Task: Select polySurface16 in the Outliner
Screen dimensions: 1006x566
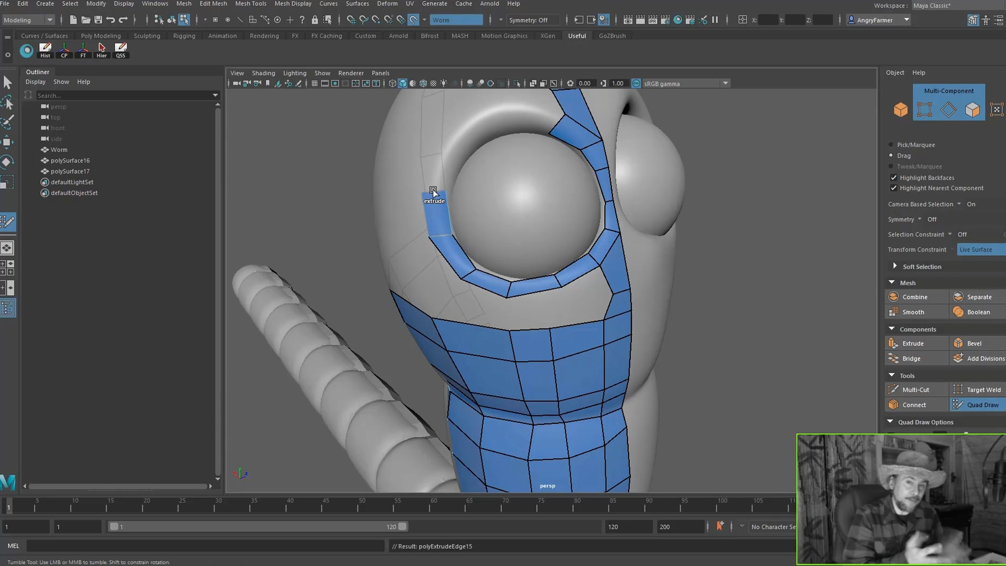Action: (70, 160)
